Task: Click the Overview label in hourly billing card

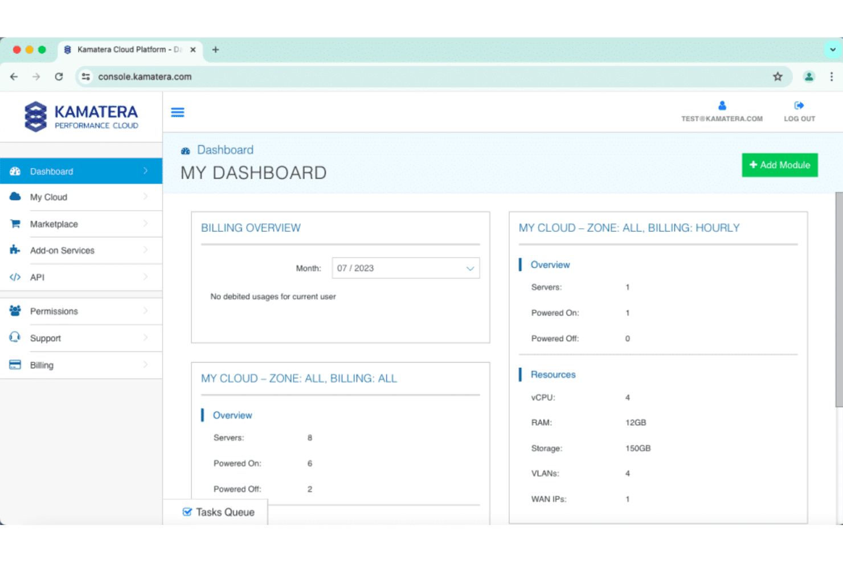Action: [x=550, y=265]
